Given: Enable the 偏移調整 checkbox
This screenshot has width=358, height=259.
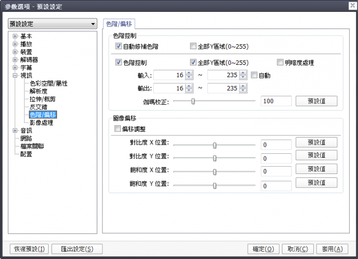Looking at the screenshot, I should point(117,129).
